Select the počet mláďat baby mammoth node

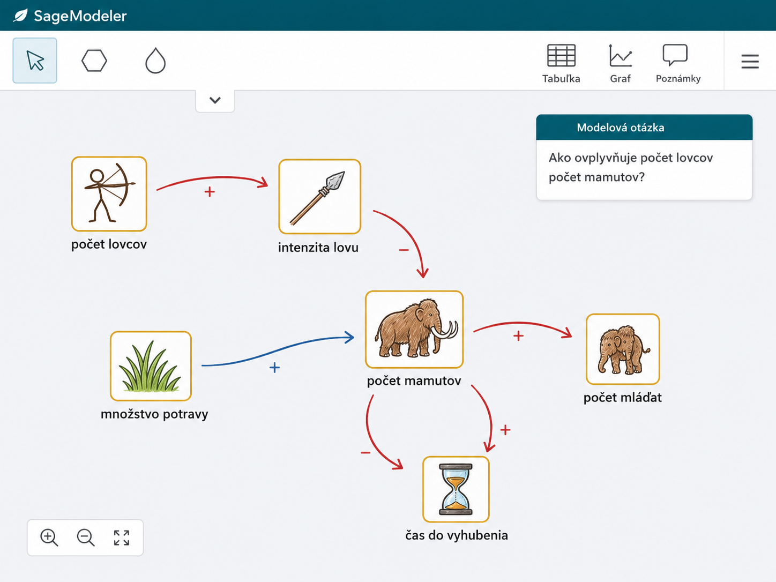click(x=623, y=349)
